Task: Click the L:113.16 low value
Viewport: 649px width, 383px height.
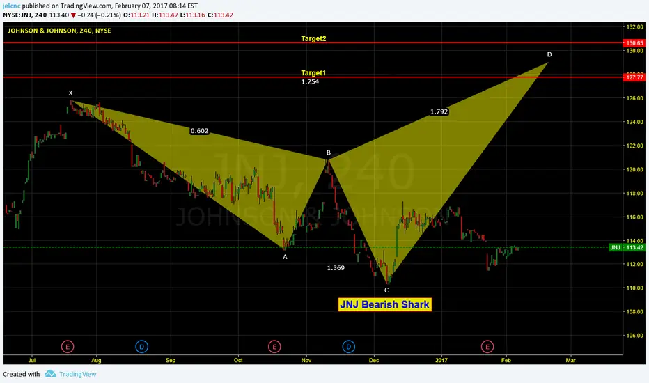Action: pyautogui.click(x=192, y=15)
